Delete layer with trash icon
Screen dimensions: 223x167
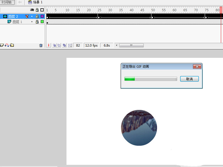coord(41,45)
